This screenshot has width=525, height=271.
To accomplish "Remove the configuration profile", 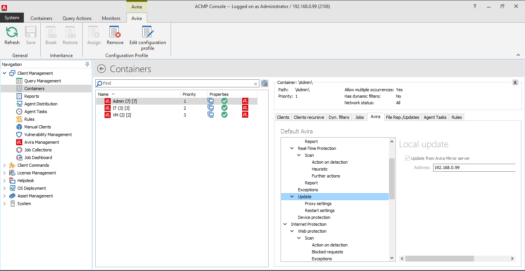I will pos(115,35).
